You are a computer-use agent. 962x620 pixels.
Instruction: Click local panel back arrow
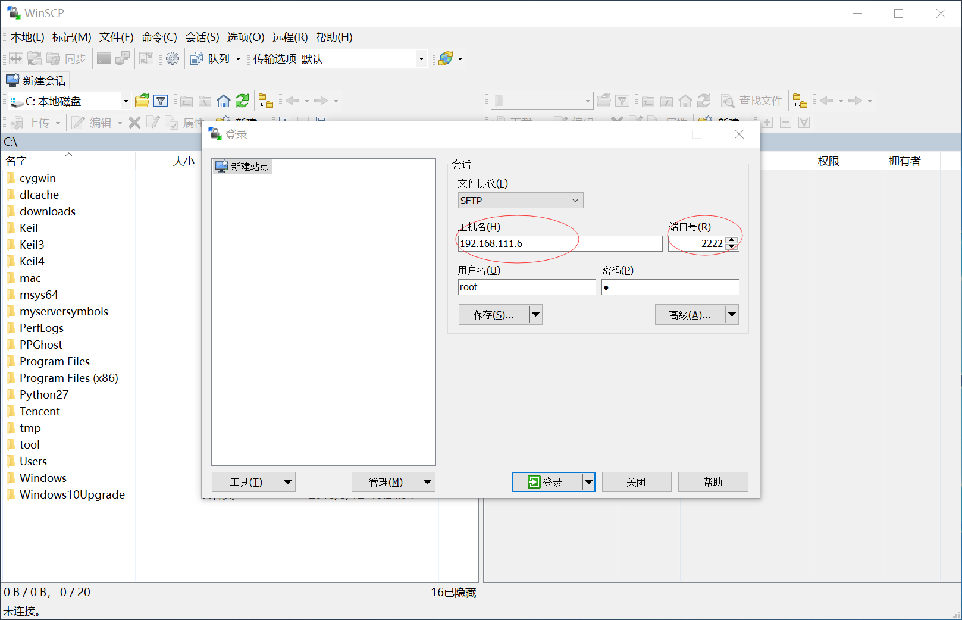pos(292,101)
